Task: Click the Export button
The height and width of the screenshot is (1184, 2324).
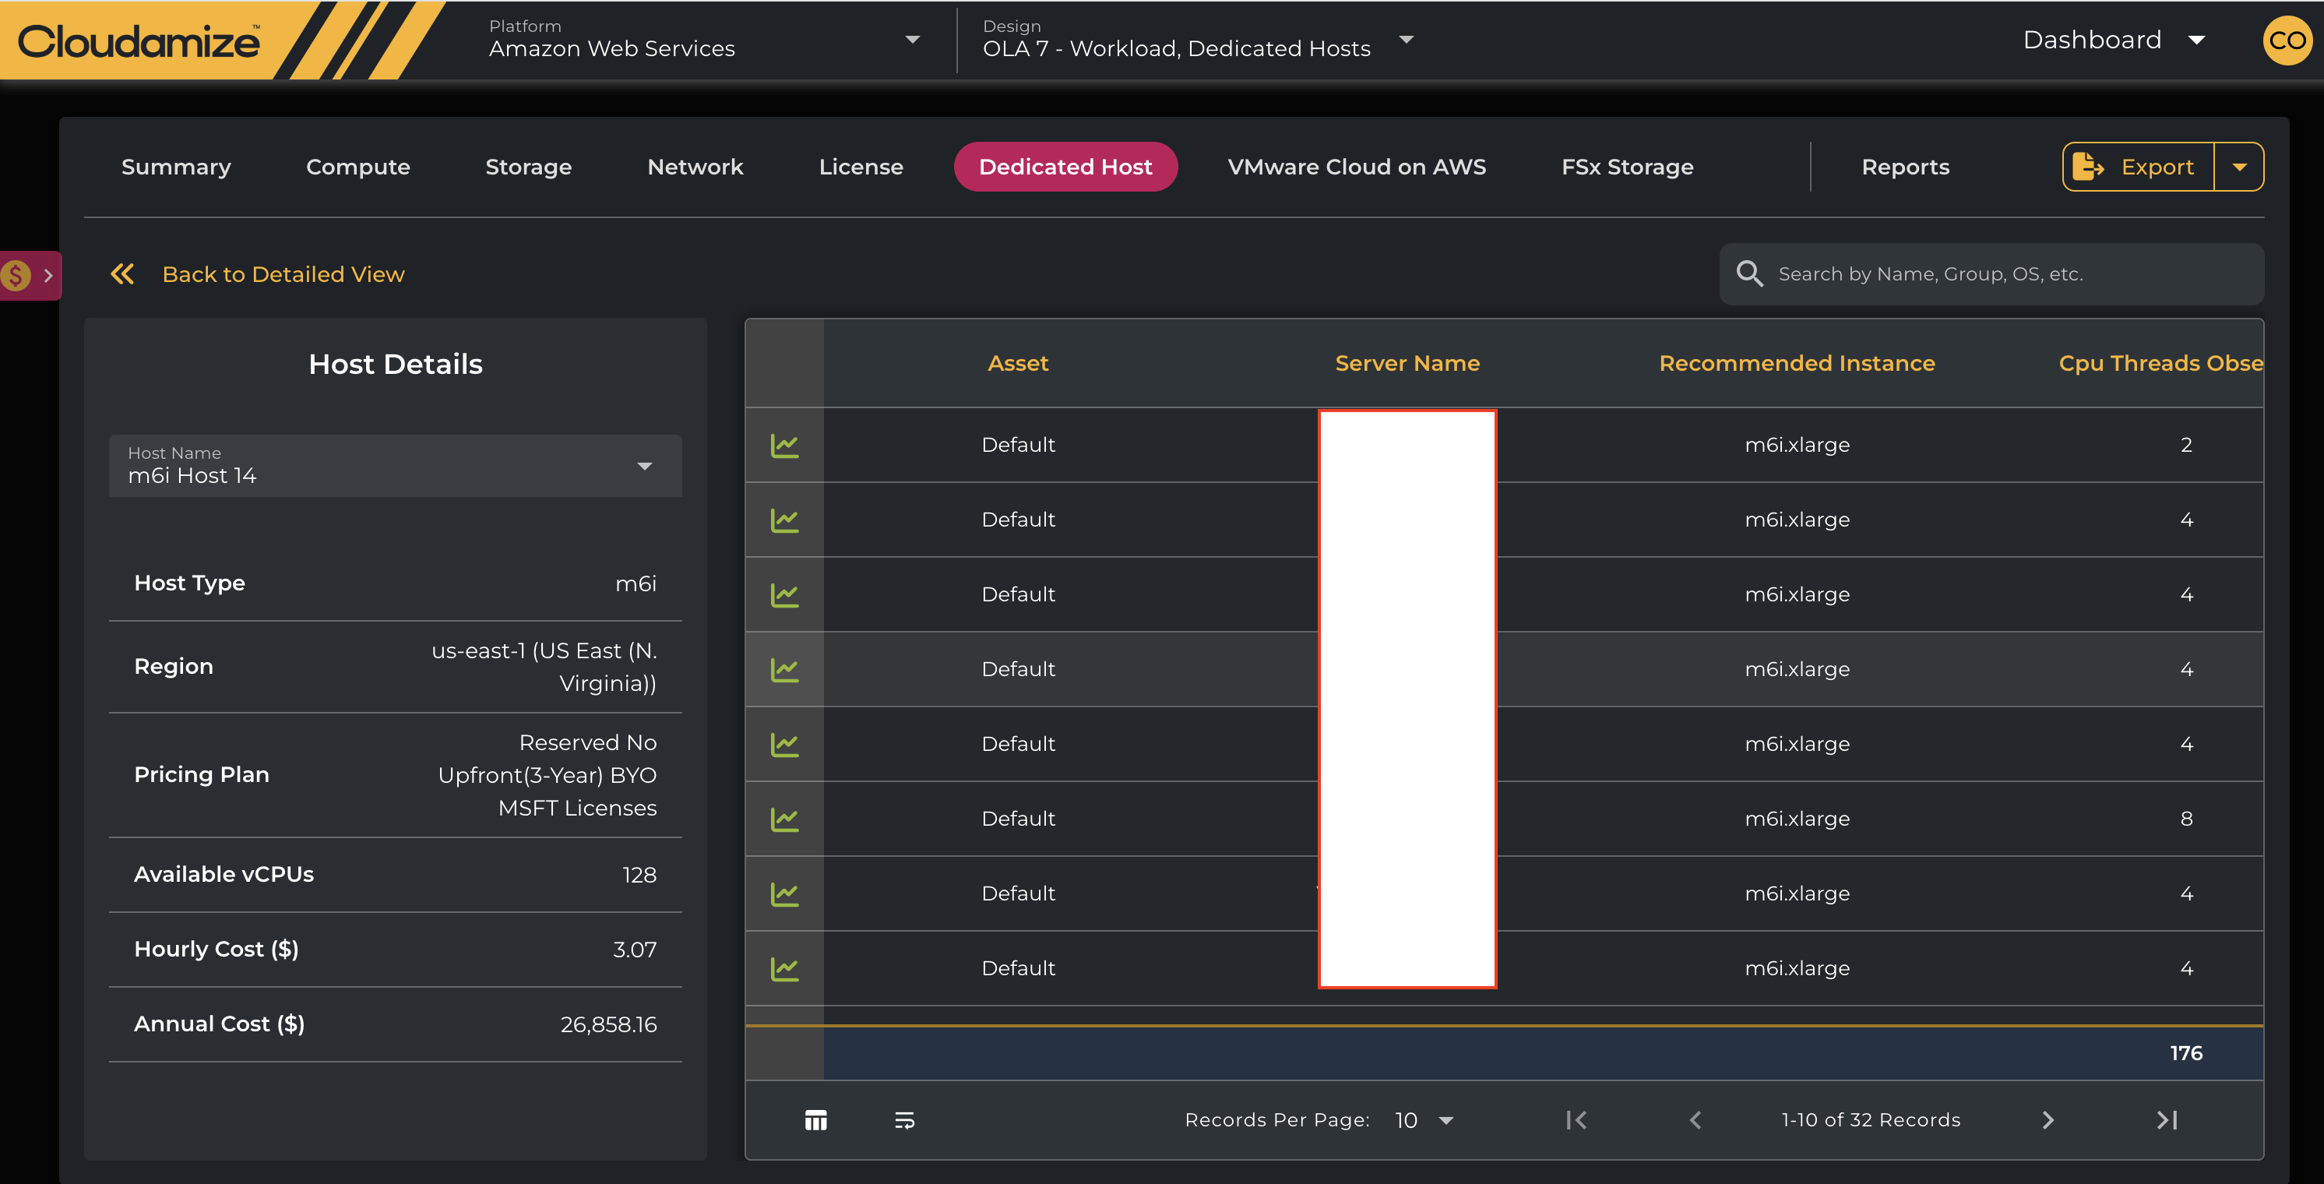Action: [x=2138, y=166]
